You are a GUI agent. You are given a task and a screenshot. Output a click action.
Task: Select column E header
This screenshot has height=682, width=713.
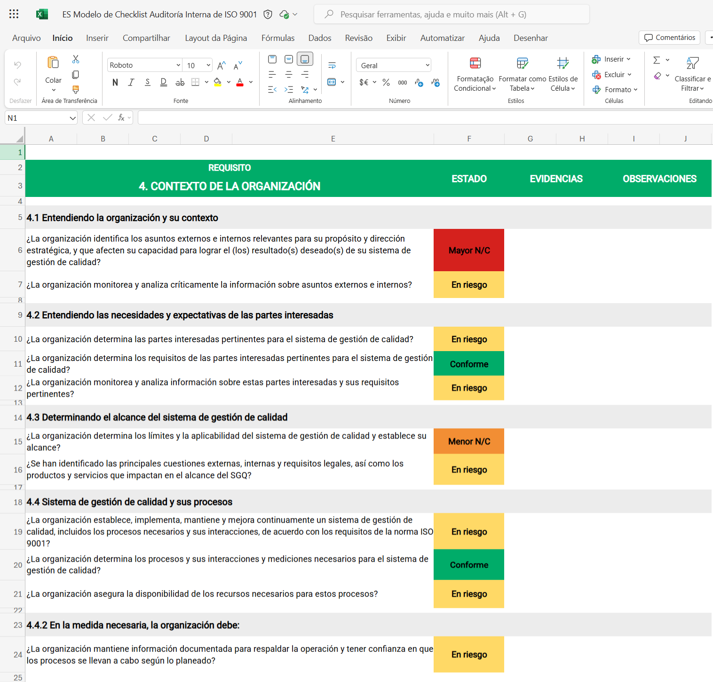333,139
